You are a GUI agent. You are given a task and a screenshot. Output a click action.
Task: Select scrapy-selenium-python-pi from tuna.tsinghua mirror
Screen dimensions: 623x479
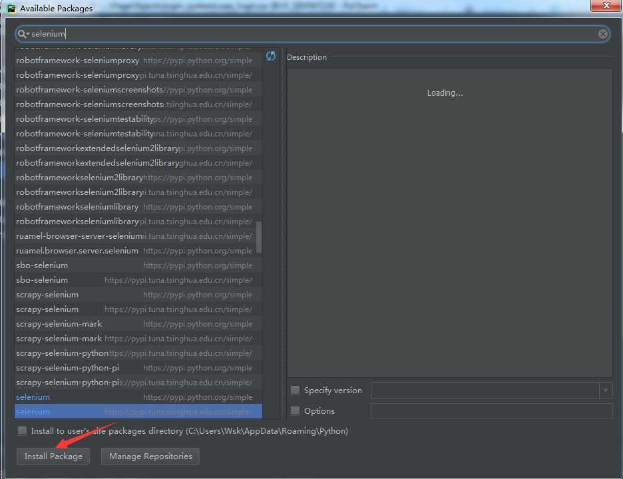(138, 383)
